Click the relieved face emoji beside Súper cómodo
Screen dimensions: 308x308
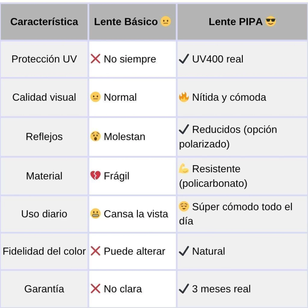click(x=184, y=207)
